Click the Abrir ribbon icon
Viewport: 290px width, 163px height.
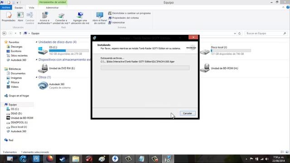(20, 17)
